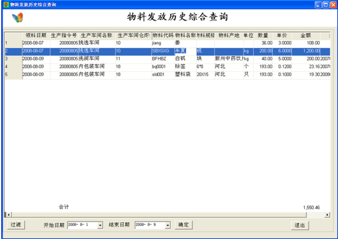338x239 pixels.
Task: Open the 开始日期 date dropdown arrow
Action: pyautogui.click(x=100, y=225)
